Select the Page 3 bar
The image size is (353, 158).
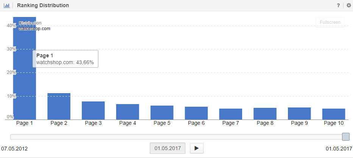click(93, 110)
